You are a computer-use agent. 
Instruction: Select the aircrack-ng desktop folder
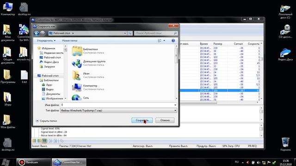pos(24,53)
